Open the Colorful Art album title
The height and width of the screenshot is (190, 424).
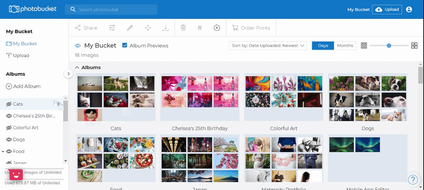284,128
